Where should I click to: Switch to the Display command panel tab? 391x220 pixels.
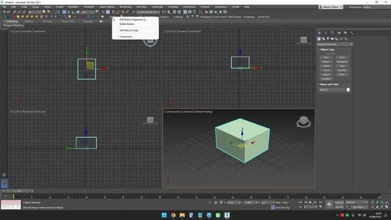[345, 32]
